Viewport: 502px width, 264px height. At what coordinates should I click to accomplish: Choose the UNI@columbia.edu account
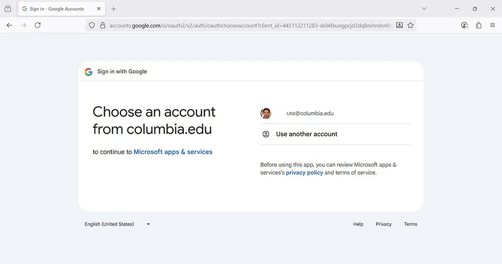pos(335,113)
